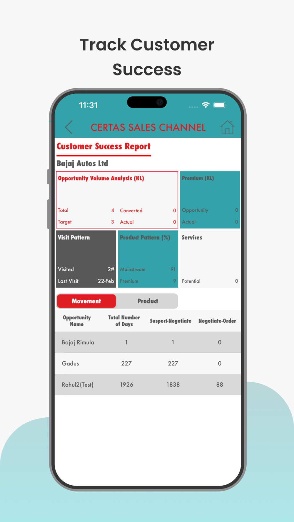Tap the Total Number of Days header
Viewport: 294px width, 522px height.
(x=124, y=321)
